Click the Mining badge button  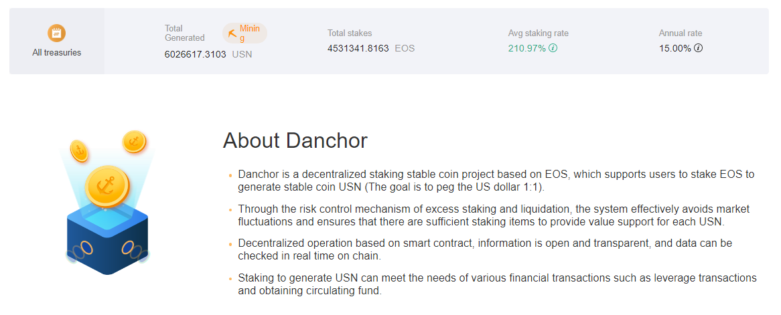tap(244, 33)
